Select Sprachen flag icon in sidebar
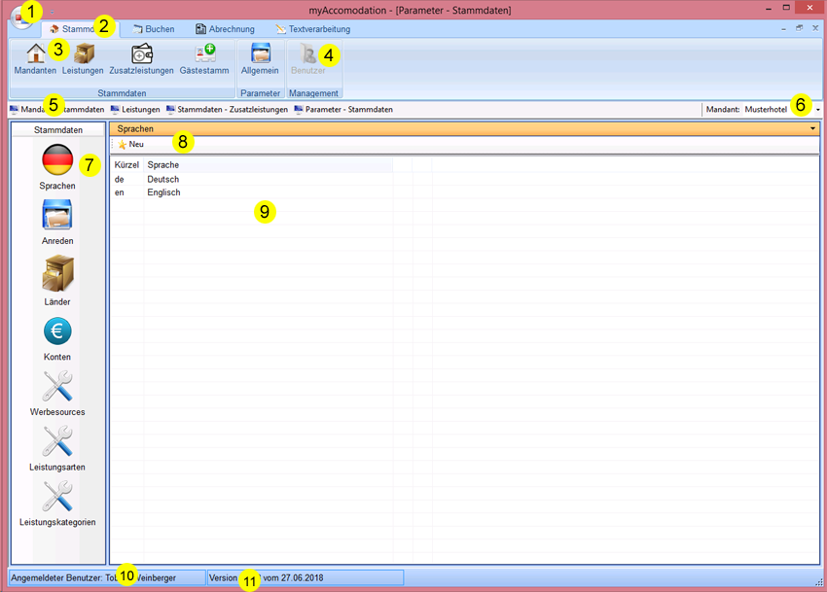The image size is (827, 592). pos(57,159)
